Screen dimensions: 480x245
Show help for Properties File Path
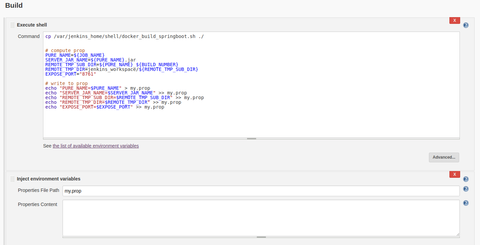click(466, 189)
